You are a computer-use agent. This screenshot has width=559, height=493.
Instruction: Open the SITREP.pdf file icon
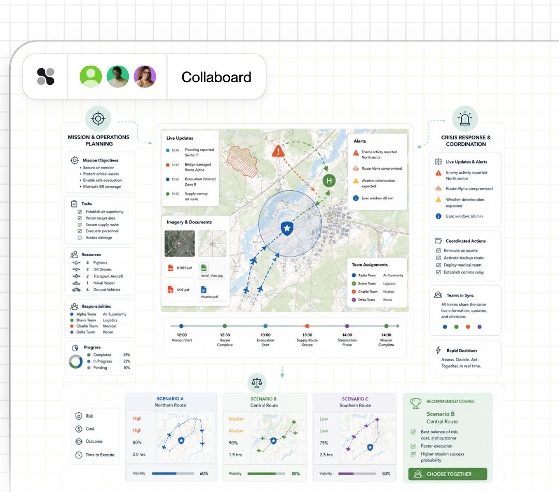[x=171, y=268]
